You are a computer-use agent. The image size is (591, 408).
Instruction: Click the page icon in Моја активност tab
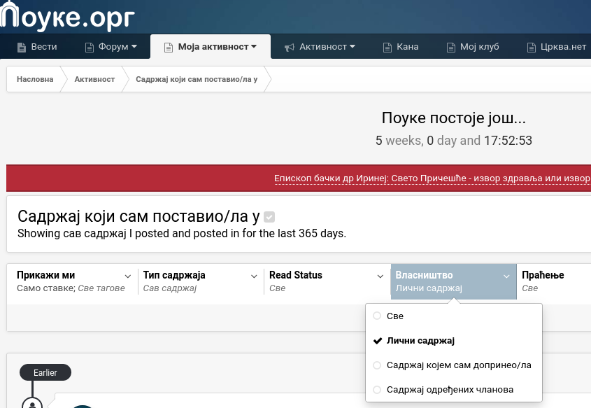click(x=169, y=47)
